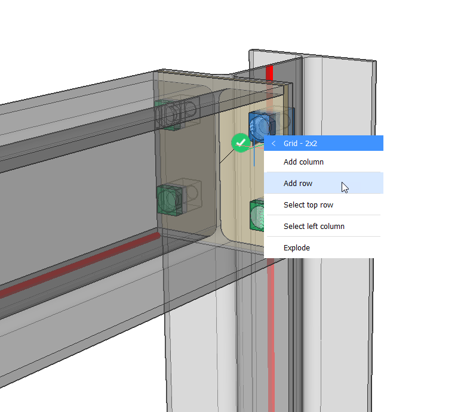Select 'Add row' in the grid menu
Screen dimensions: 470x412
(298, 184)
